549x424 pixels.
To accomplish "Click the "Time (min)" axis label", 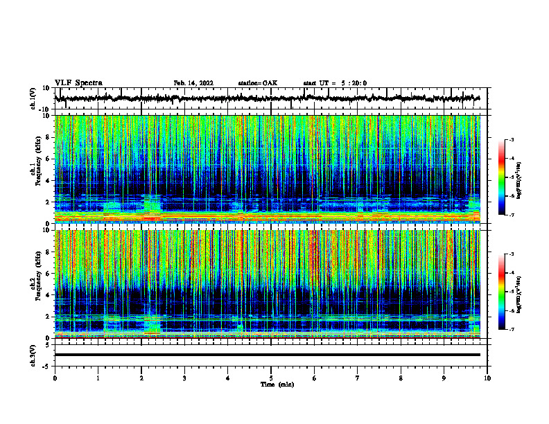I will [x=277, y=385].
